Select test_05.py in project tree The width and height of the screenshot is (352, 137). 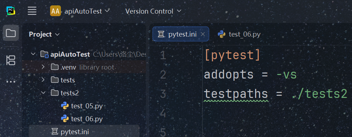click(x=87, y=106)
